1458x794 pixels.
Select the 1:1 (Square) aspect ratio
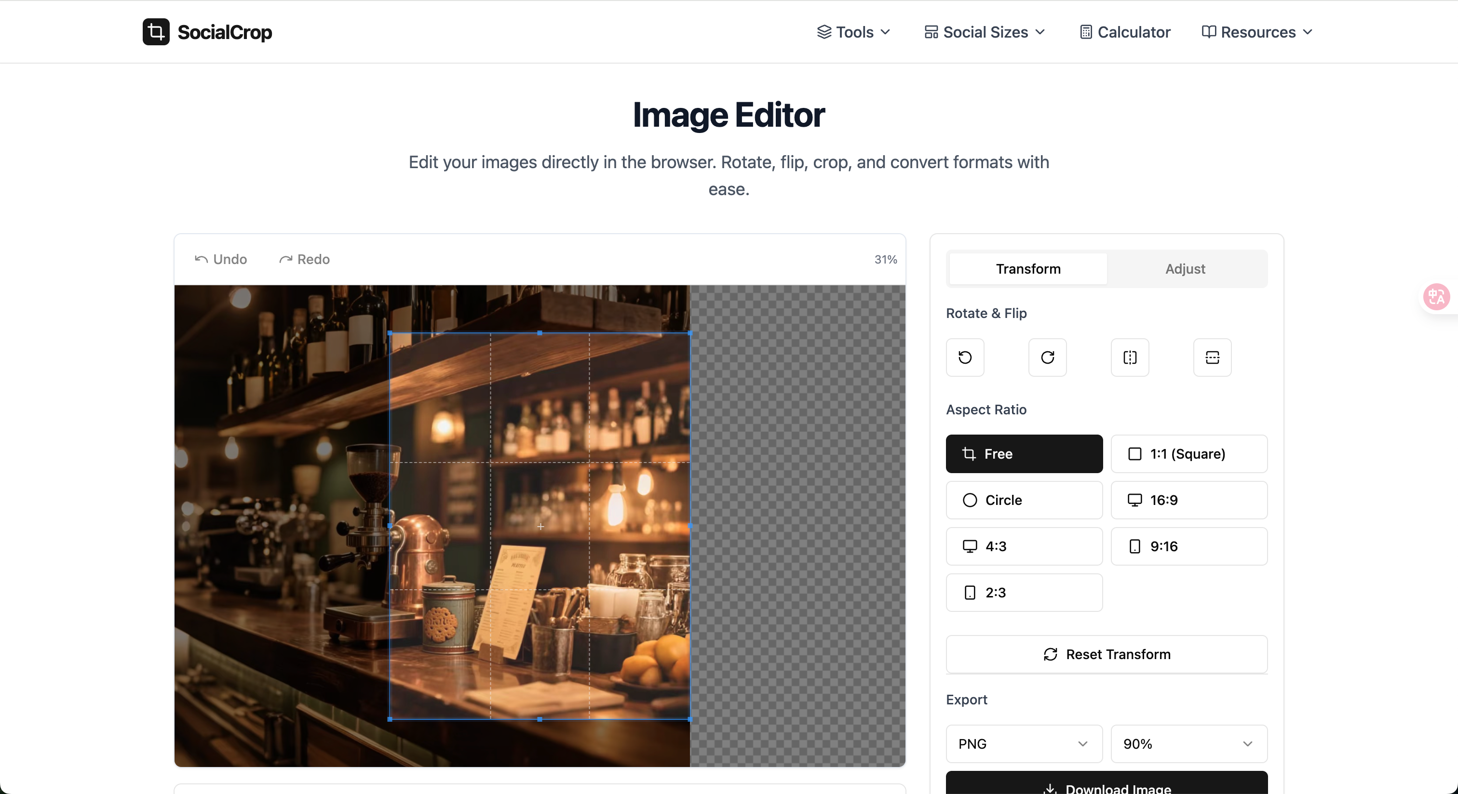pos(1188,453)
